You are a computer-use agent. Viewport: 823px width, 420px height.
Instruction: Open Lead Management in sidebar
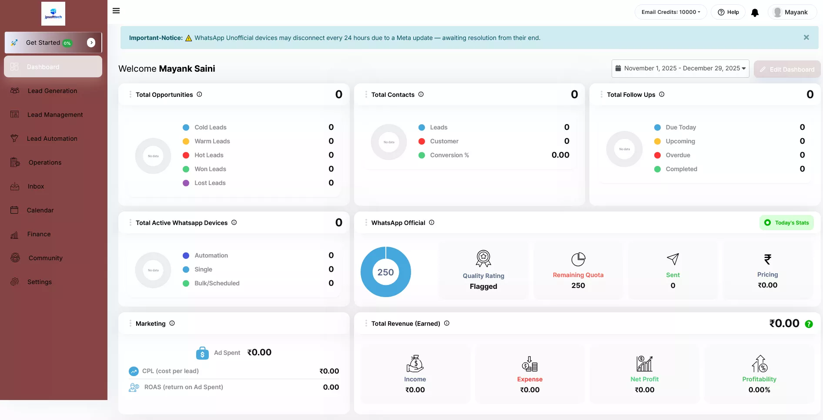(x=55, y=115)
